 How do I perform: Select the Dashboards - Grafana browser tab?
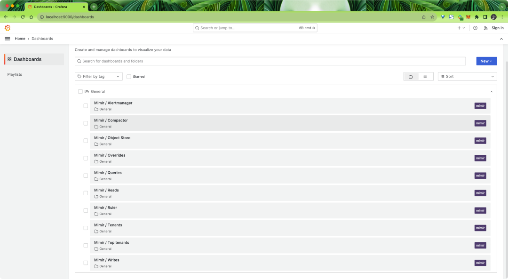pos(56,7)
